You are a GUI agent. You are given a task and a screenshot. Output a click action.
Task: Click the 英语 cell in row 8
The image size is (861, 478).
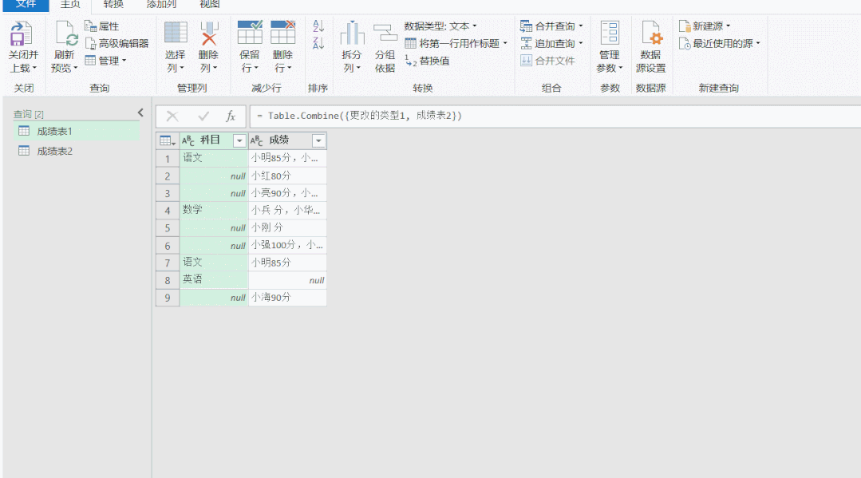click(214, 279)
